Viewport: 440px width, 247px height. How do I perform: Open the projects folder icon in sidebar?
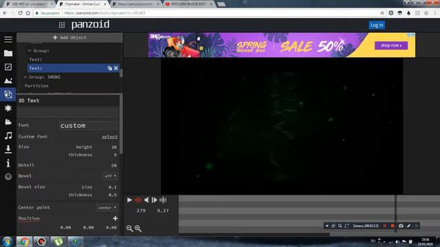coord(8,54)
